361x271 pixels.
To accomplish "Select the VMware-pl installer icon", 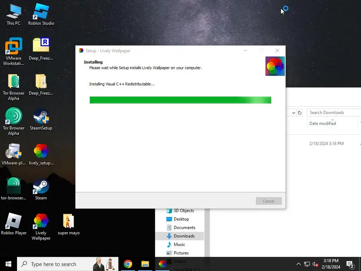I will 14,155.
